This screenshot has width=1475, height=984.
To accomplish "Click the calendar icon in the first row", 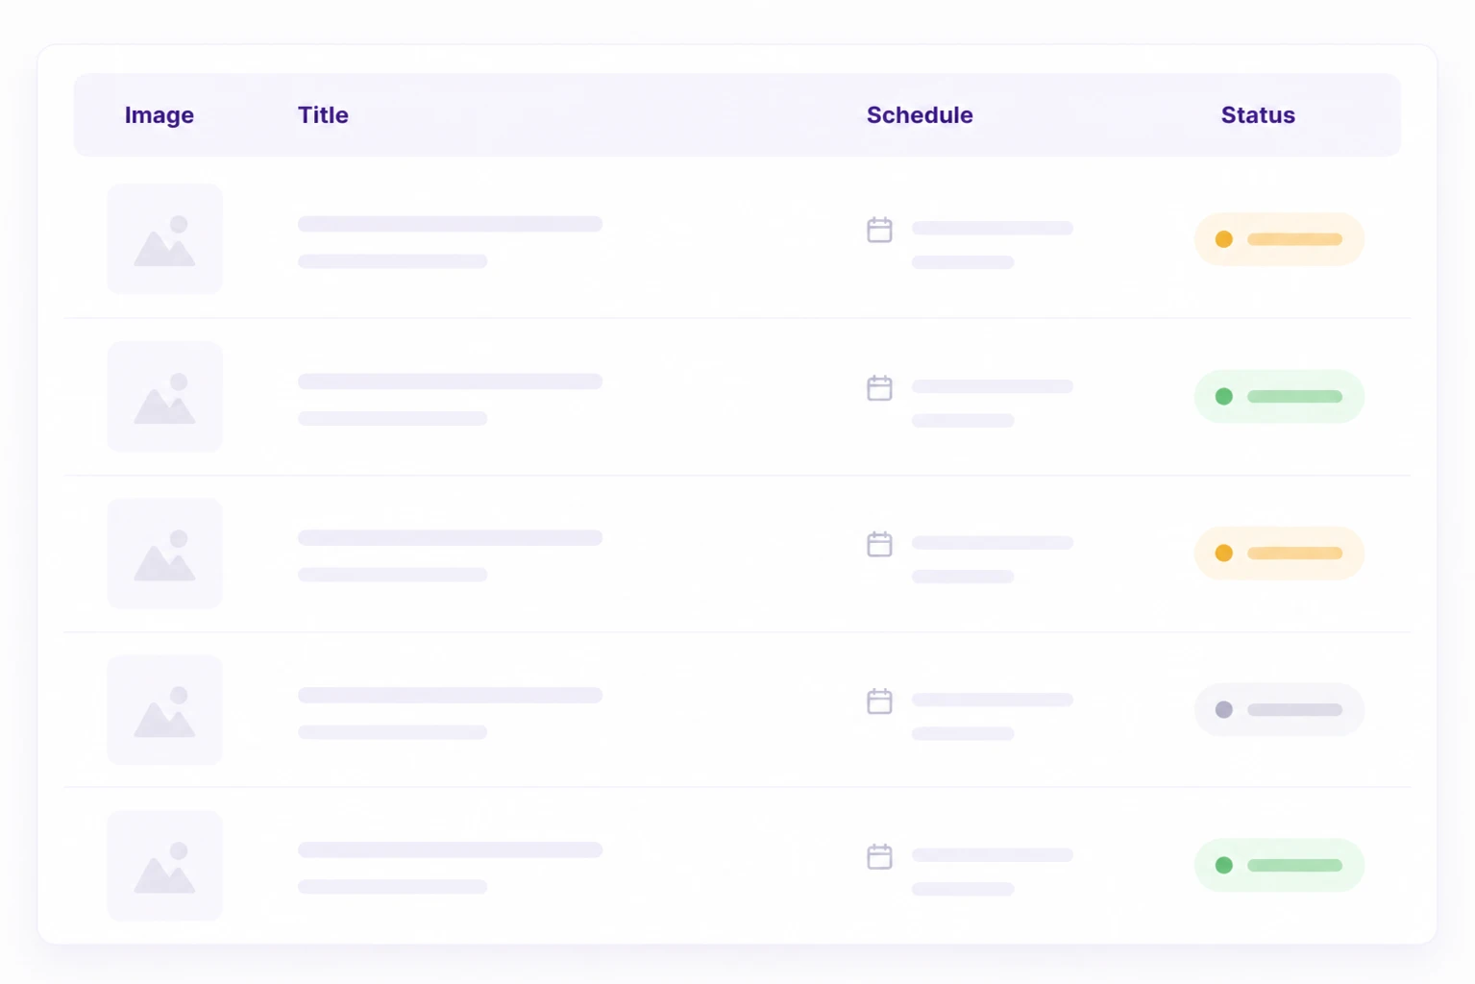I will click(x=879, y=230).
